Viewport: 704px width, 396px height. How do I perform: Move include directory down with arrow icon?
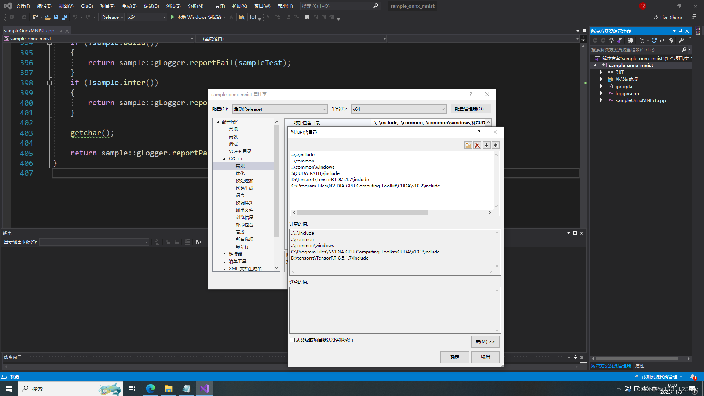486,145
